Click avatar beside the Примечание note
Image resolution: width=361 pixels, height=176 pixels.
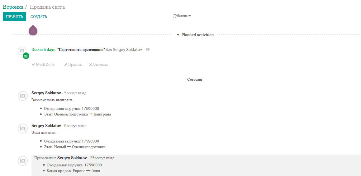coord(22,161)
